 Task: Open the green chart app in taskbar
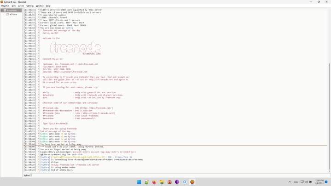[147, 182]
